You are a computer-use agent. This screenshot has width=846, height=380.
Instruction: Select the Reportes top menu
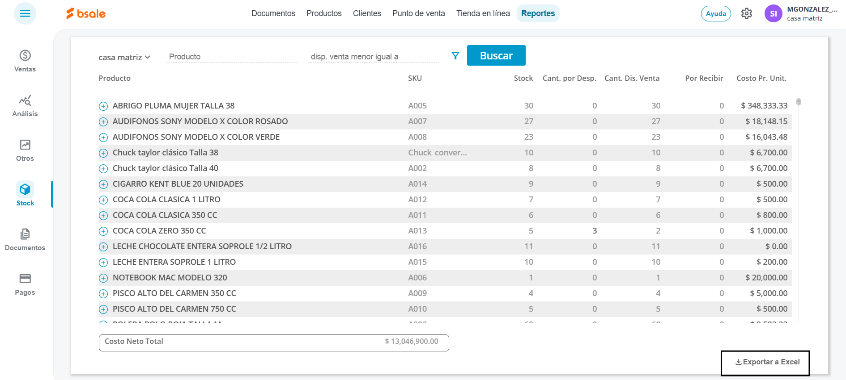tap(538, 13)
